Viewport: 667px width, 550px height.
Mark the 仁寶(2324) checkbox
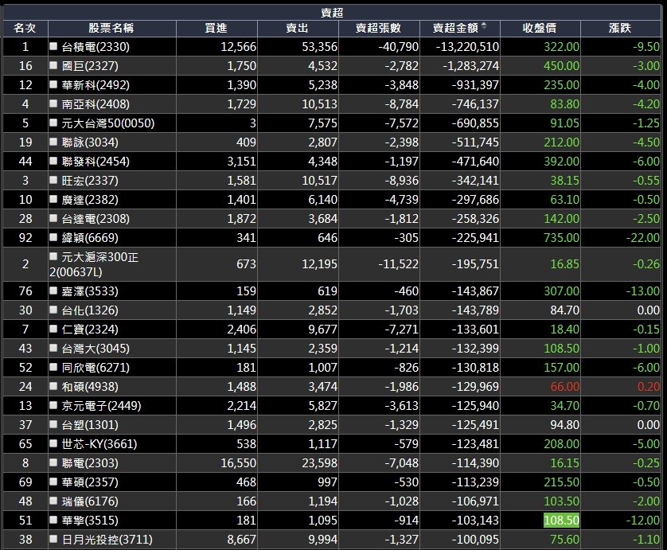tap(53, 329)
